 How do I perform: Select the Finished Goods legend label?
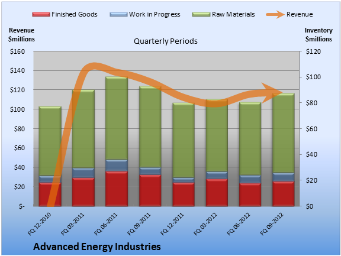pyautogui.click(x=75, y=14)
